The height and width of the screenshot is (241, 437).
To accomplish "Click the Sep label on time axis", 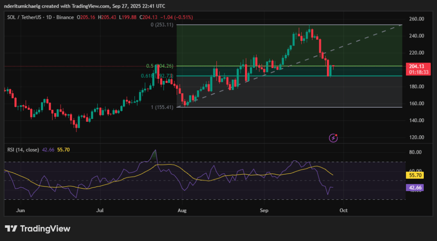I will pyautogui.click(x=265, y=210).
